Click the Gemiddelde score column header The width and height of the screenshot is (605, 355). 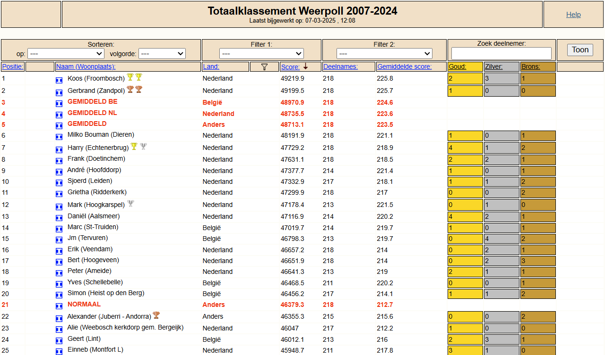pos(404,67)
